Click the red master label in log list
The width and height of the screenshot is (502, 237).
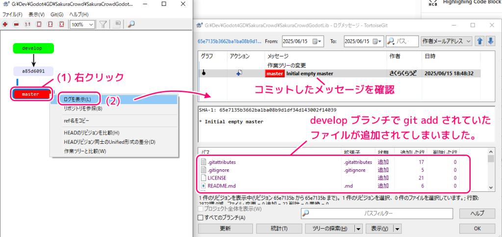pos(275,74)
